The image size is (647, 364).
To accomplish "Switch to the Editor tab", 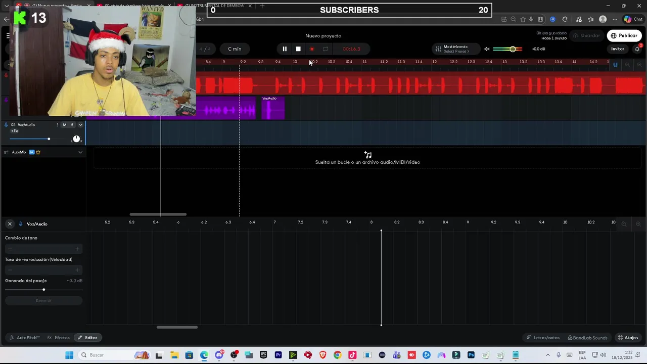I will 87,338.
